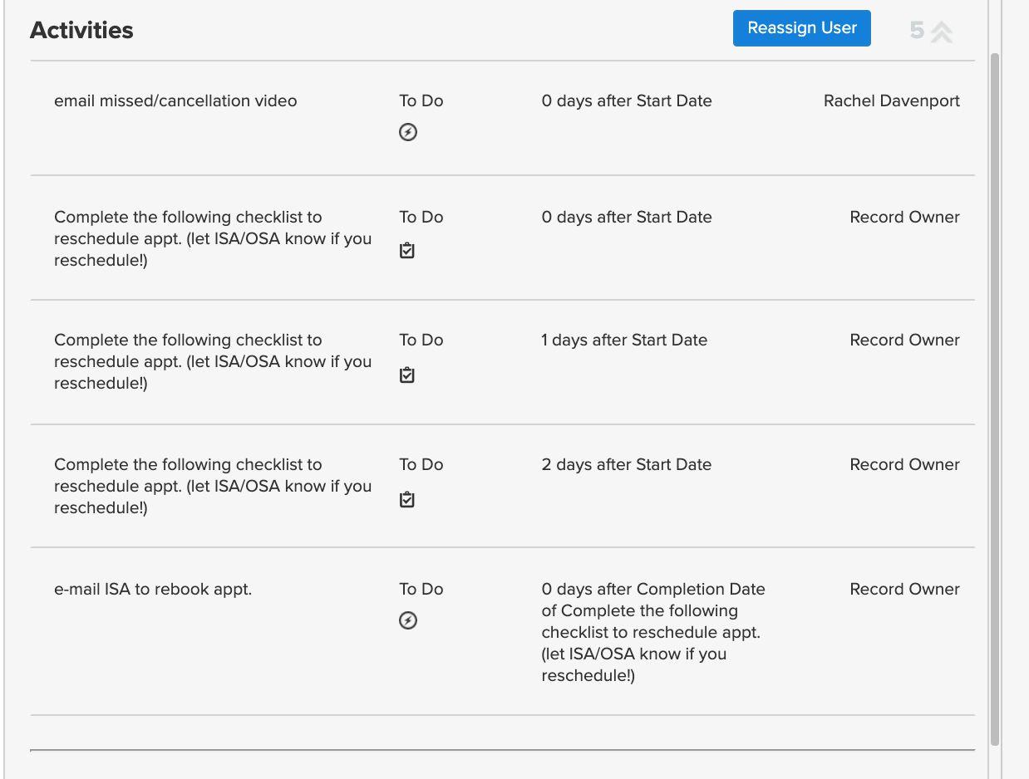The image size is (1029, 779).
Task: Click the 1 days after Start Date timing
Action: tap(624, 341)
